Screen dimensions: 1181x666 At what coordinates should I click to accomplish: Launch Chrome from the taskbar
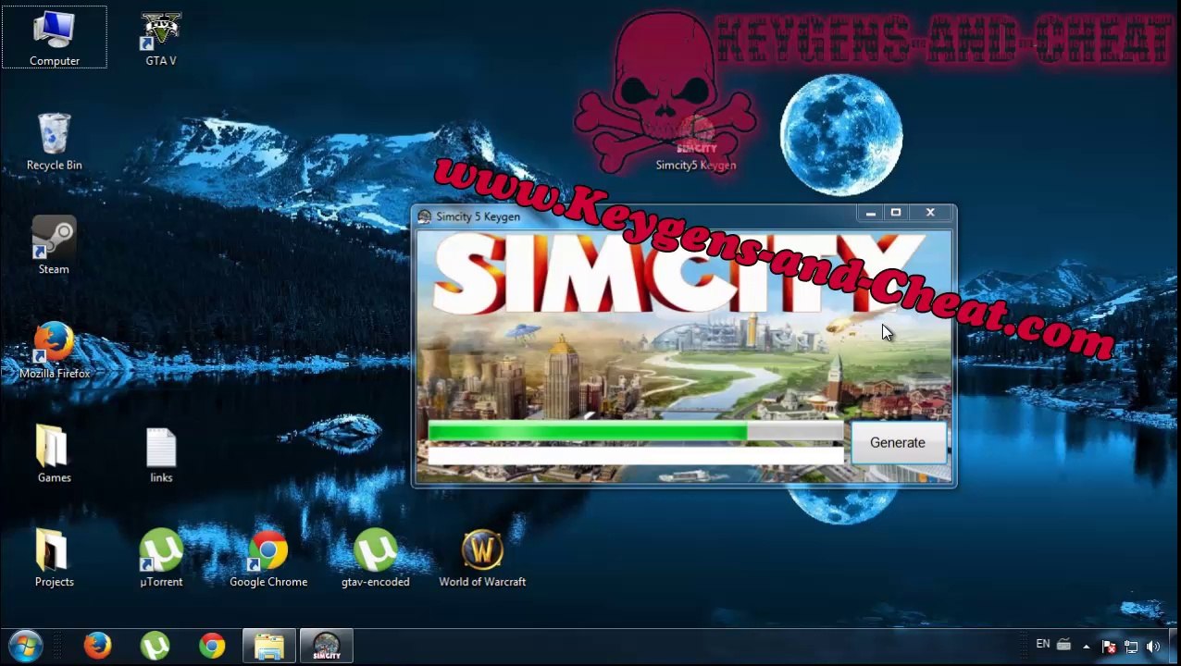pos(212,646)
